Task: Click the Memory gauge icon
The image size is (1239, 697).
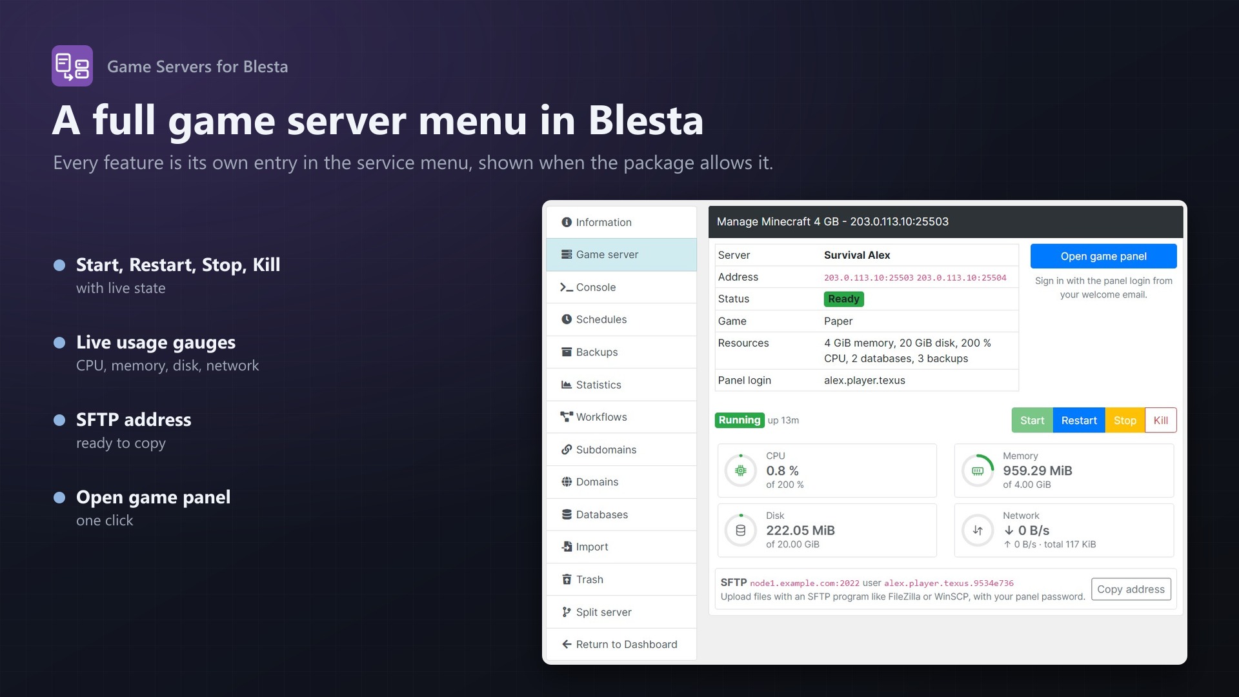Action: (978, 470)
